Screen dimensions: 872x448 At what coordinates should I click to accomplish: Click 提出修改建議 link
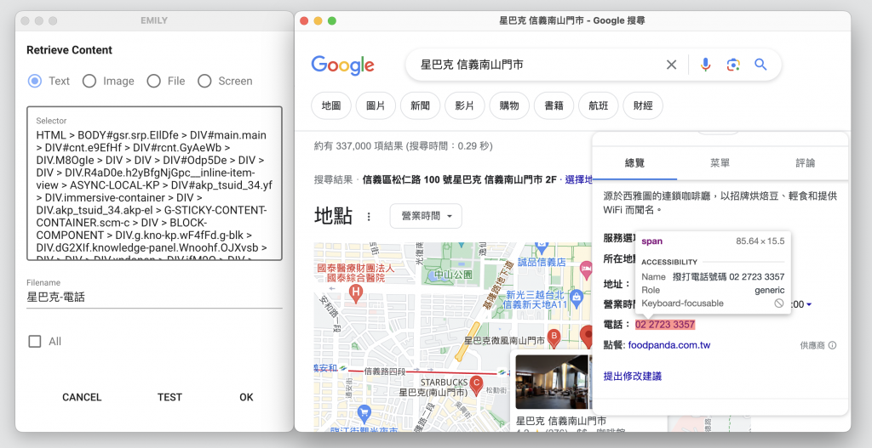pyautogui.click(x=633, y=376)
